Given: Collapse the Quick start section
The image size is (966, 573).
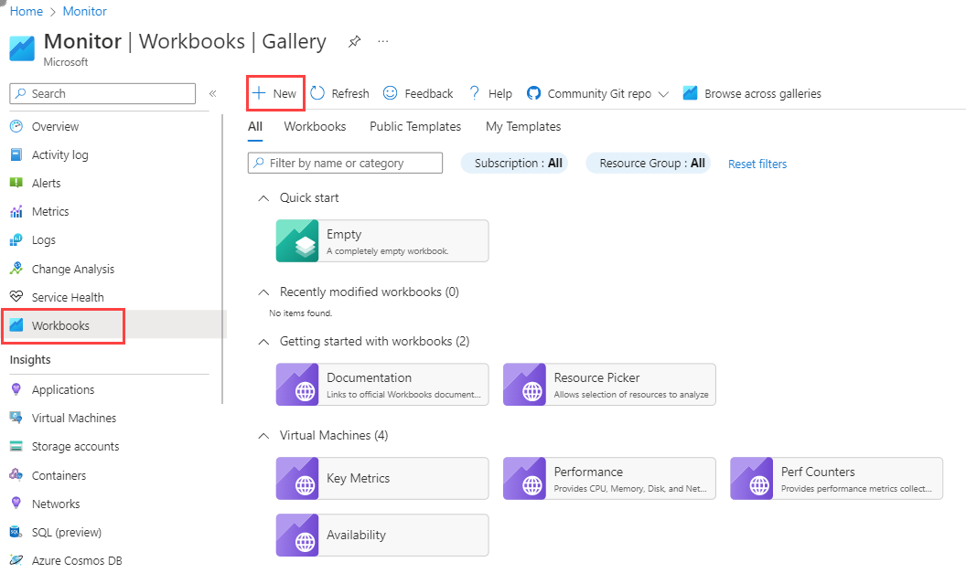Looking at the screenshot, I should pyautogui.click(x=263, y=198).
